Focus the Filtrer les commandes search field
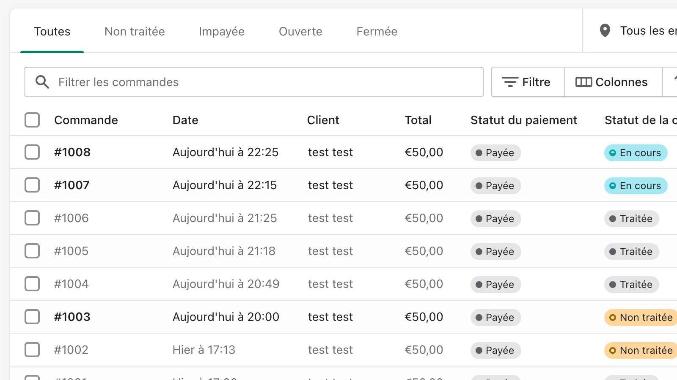The image size is (677, 380). click(x=254, y=82)
